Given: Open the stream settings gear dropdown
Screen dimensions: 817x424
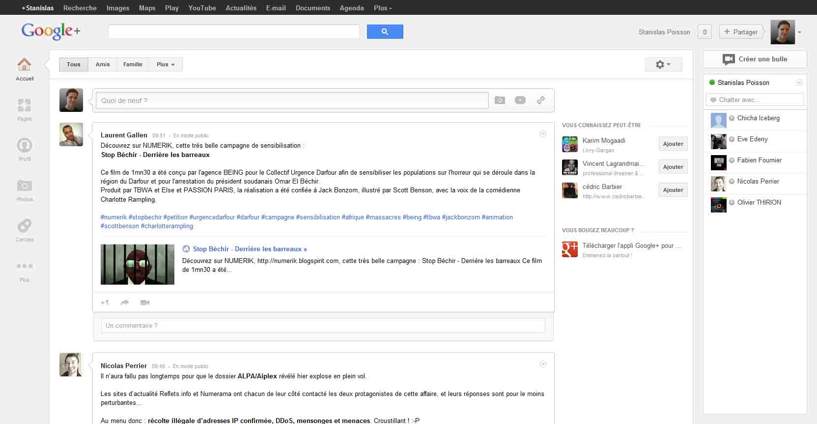Looking at the screenshot, I should tap(663, 64).
